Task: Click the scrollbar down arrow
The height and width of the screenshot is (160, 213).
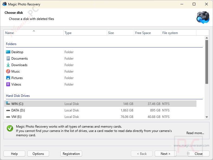Action: (x=207, y=117)
